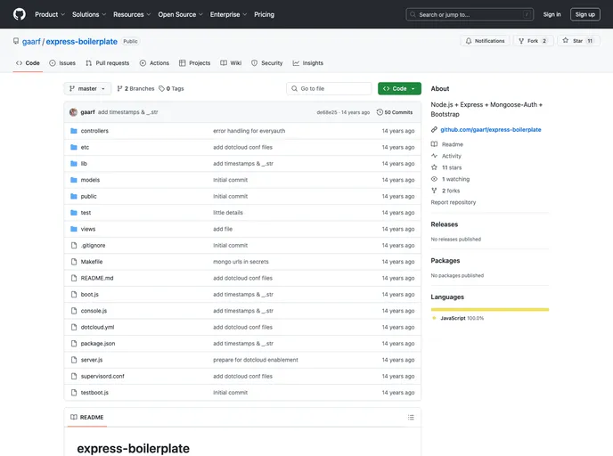The image size is (613, 456).
Task: Open the Resources dropdown
Action: pyautogui.click(x=132, y=14)
